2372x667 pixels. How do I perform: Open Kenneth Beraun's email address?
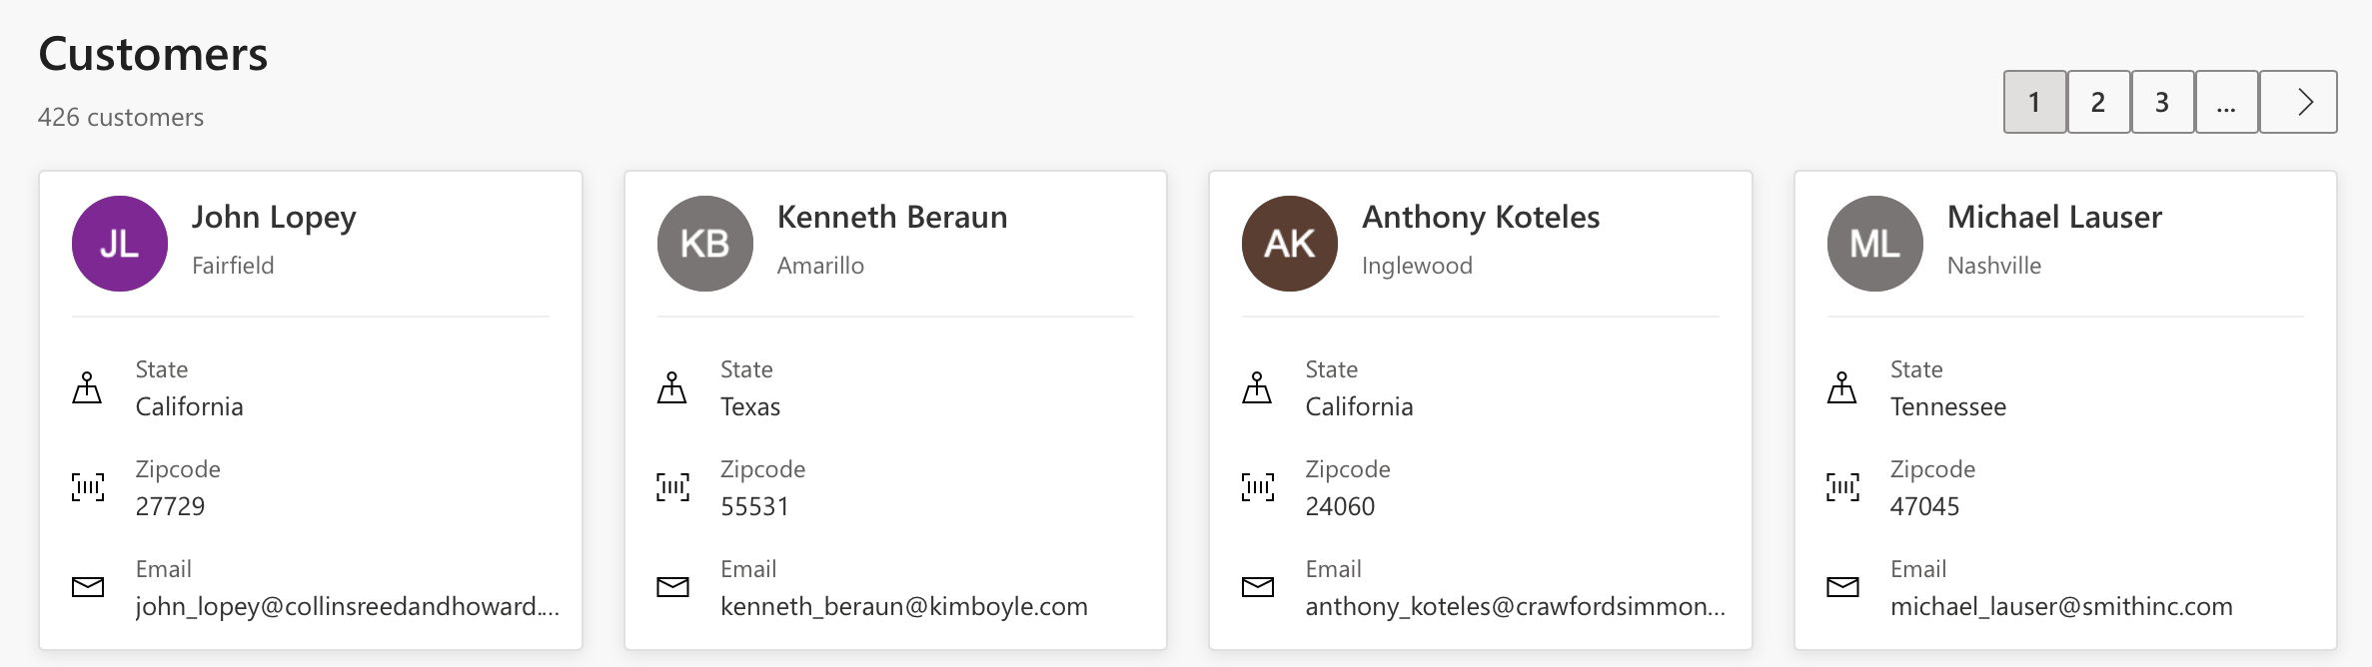tap(903, 606)
